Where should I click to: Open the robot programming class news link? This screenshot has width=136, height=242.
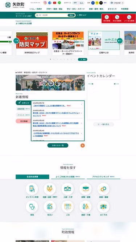pyautogui.click(x=56, y=135)
